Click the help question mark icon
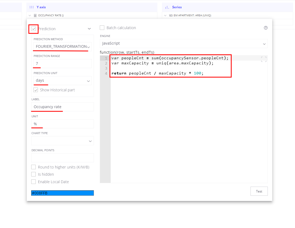The image size is (295, 228). click(x=265, y=28)
